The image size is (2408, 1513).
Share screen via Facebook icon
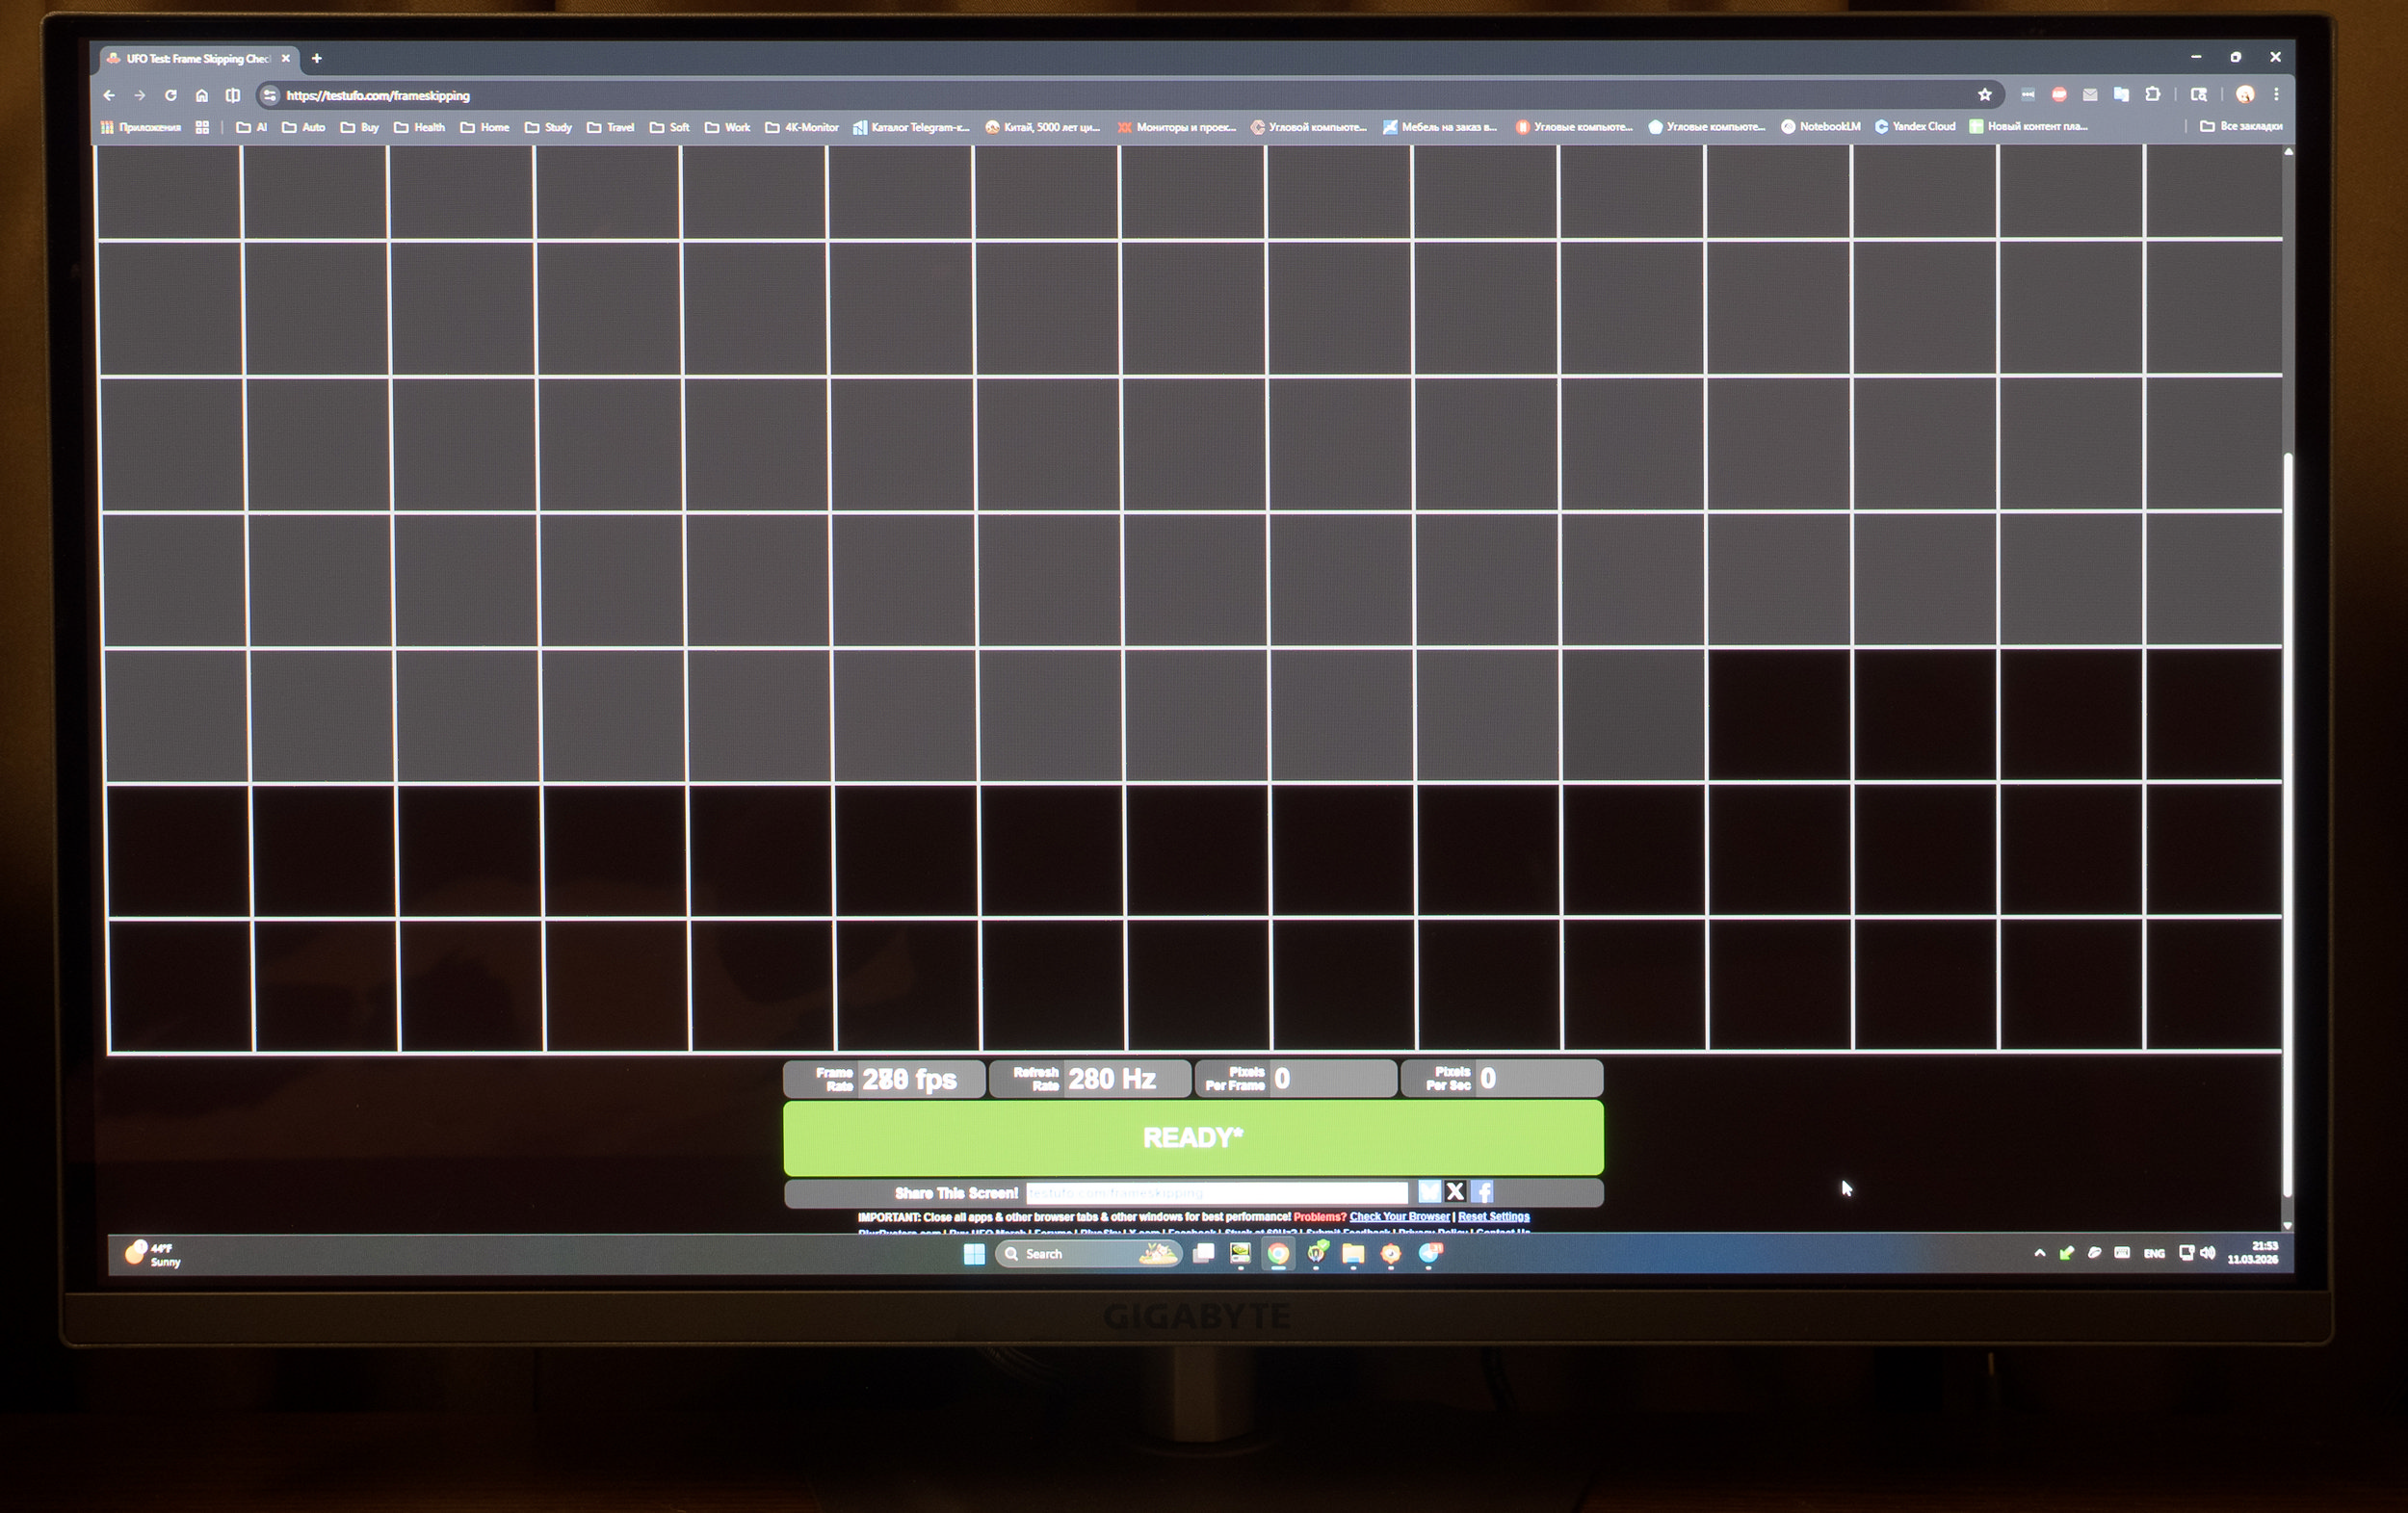[x=1482, y=1191]
